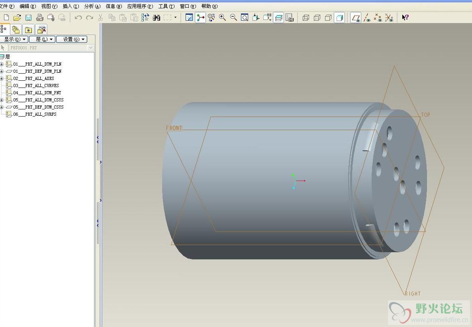Open the 窗口(W) menu
This screenshot has width=472, height=327.
pos(188,6)
